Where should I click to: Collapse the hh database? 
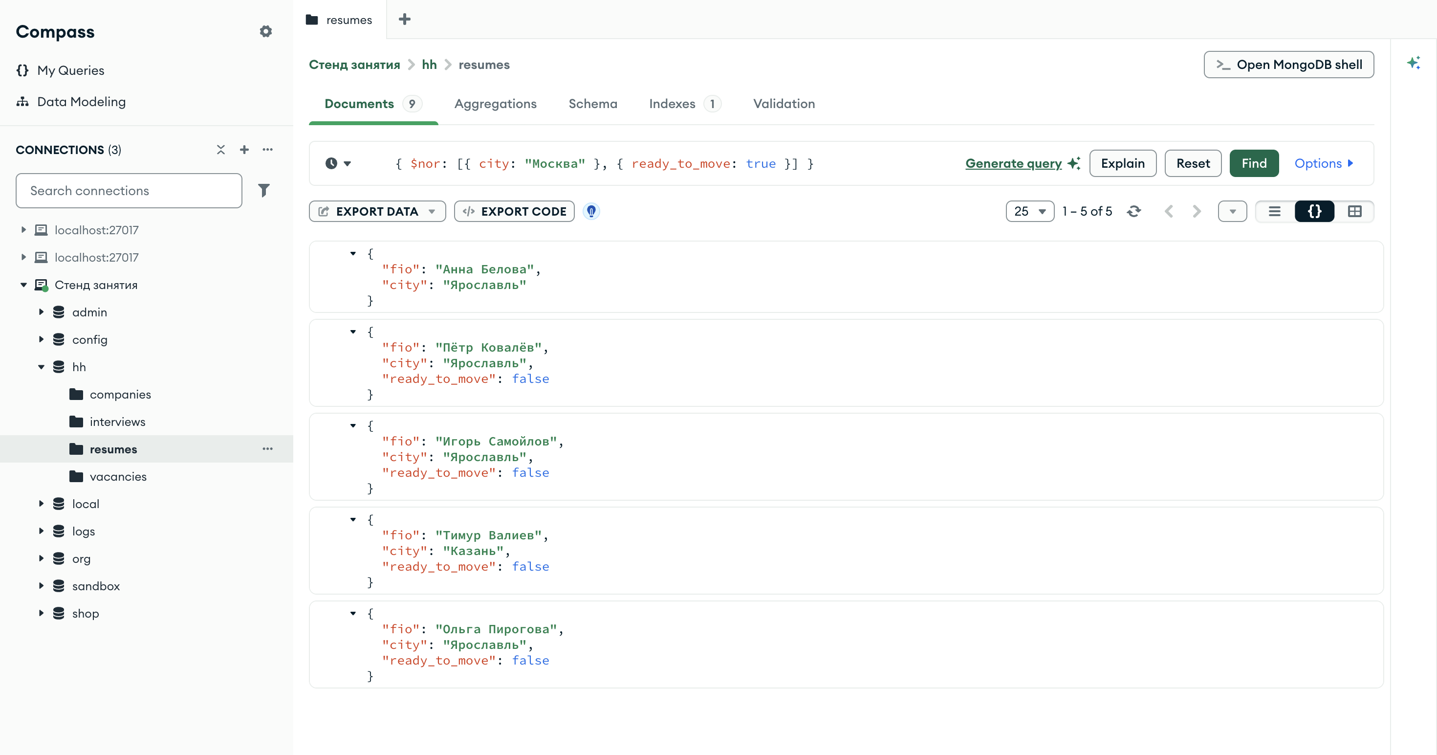(x=41, y=367)
